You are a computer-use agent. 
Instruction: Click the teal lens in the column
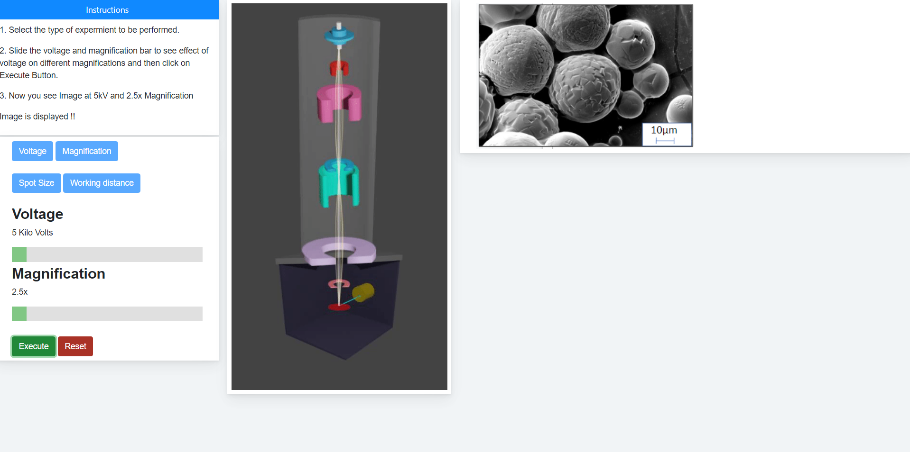339,182
